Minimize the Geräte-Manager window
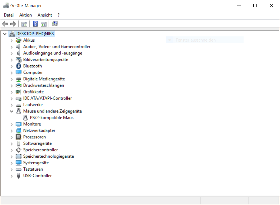280x205 pixels. tap(239, 5)
